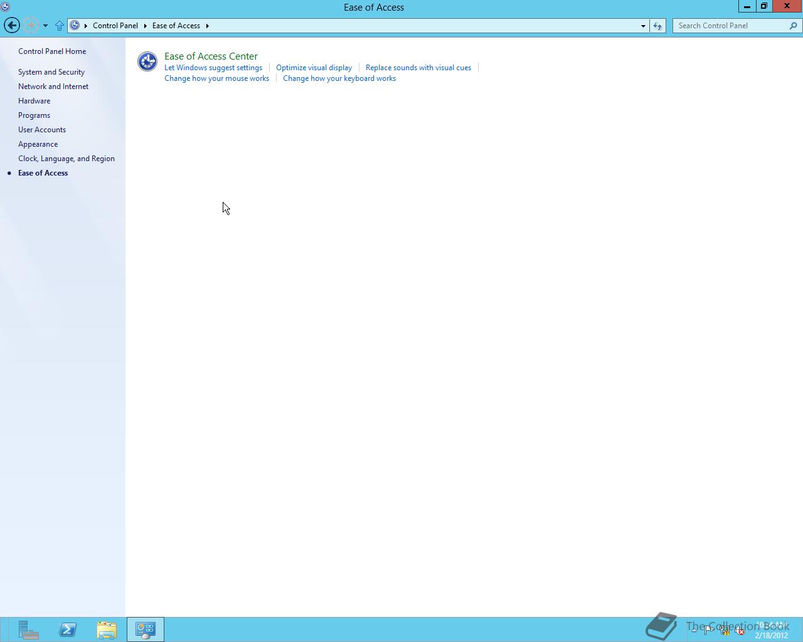Click the address bar Control Panel icon

[75, 26]
